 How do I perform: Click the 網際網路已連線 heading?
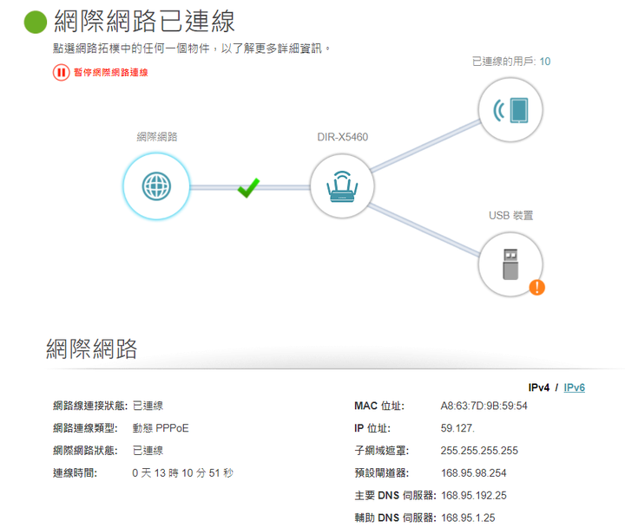(x=144, y=21)
